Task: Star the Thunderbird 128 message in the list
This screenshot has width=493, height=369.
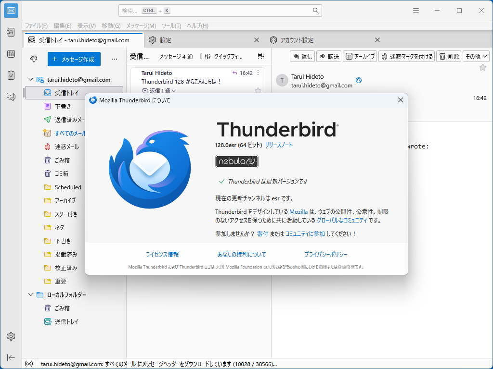Action: tap(258, 90)
